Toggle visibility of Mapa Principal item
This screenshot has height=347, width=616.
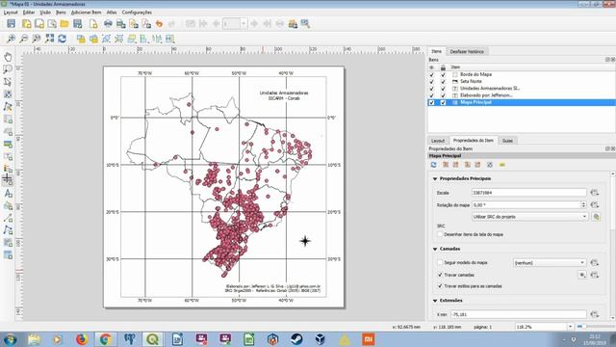[432, 103]
